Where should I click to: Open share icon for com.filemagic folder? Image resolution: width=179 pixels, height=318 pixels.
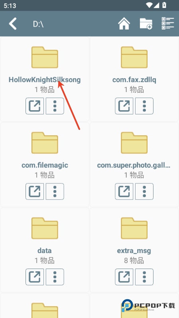coord(35,191)
